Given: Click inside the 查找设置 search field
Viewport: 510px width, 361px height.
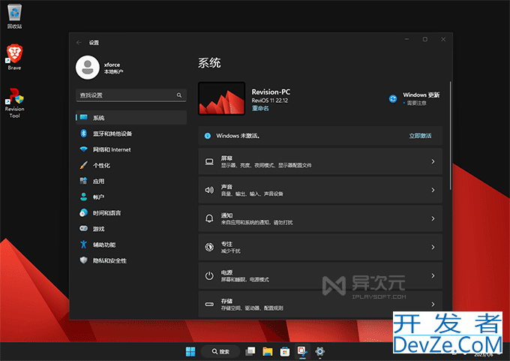Looking at the screenshot, I should click(x=131, y=95).
